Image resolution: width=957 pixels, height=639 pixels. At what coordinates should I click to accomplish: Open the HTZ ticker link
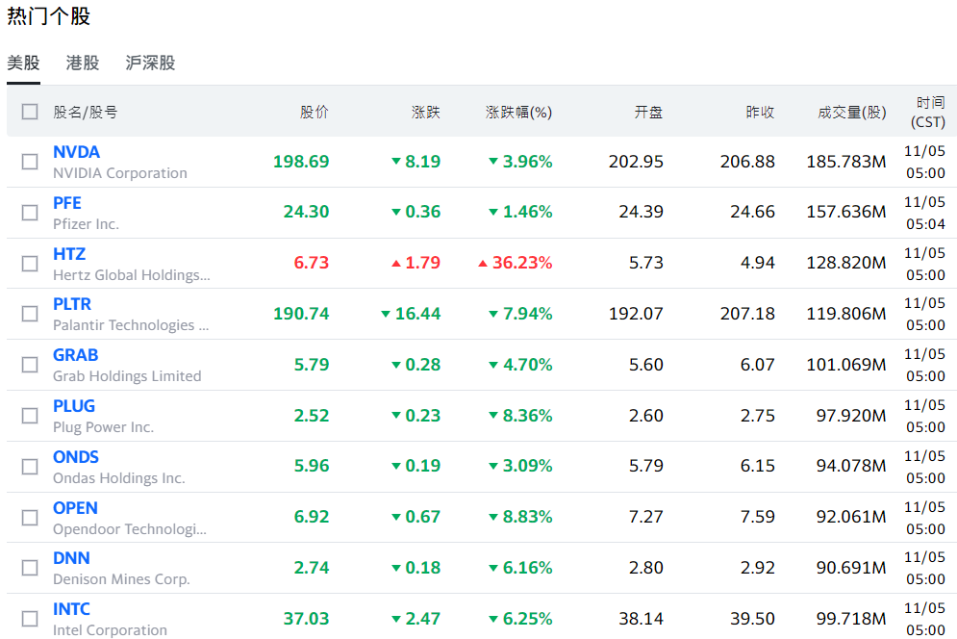(x=69, y=254)
